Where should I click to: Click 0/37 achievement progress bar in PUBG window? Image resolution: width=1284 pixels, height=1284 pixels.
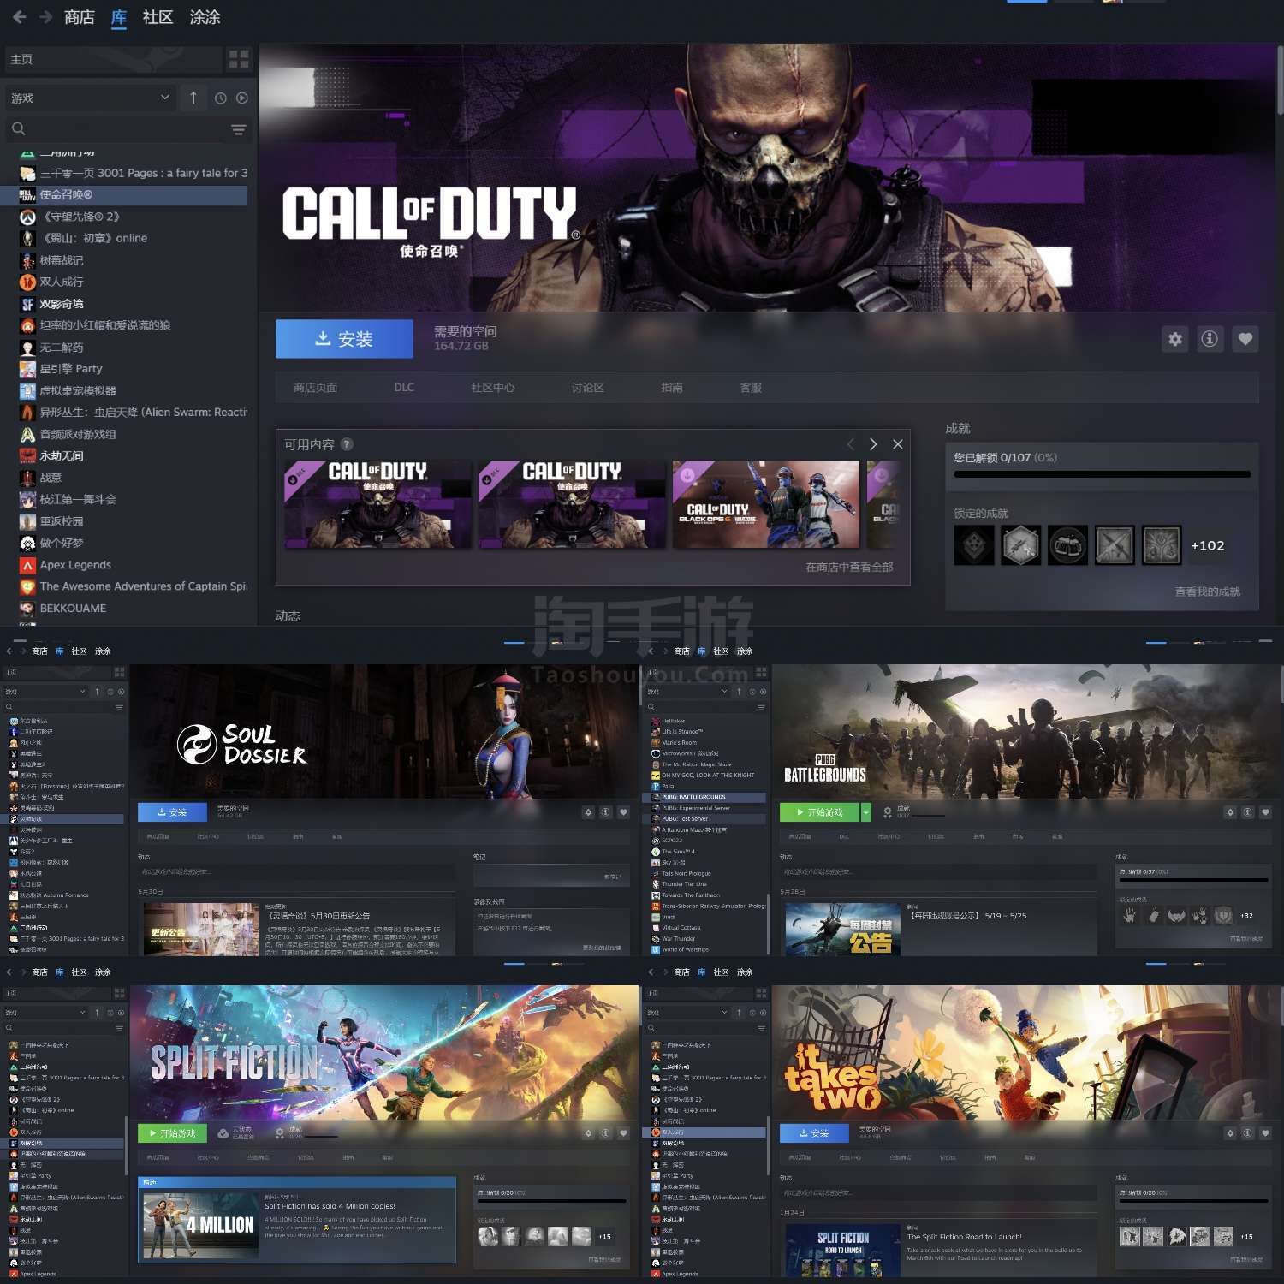(1193, 879)
